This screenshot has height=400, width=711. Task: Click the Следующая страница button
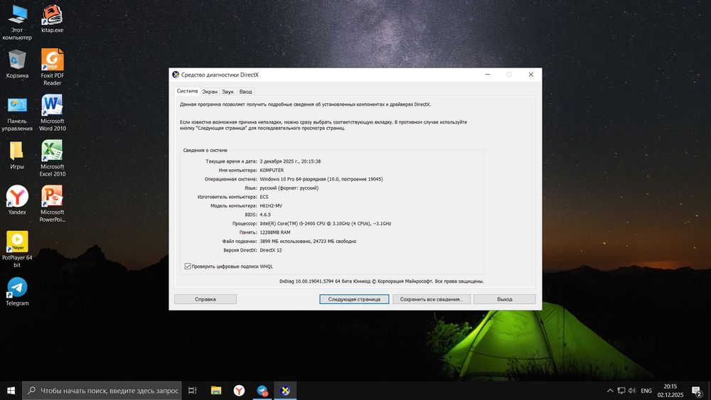pos(354,299)
